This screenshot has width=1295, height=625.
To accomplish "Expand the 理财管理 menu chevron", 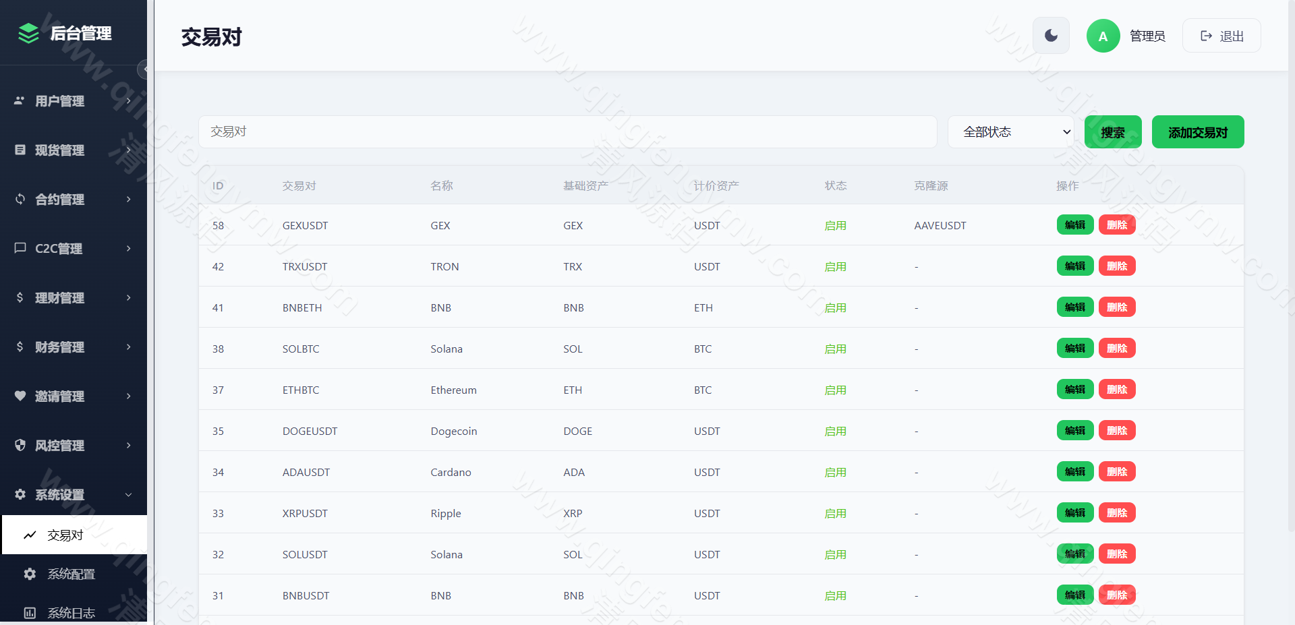I will tap(129, 297).
